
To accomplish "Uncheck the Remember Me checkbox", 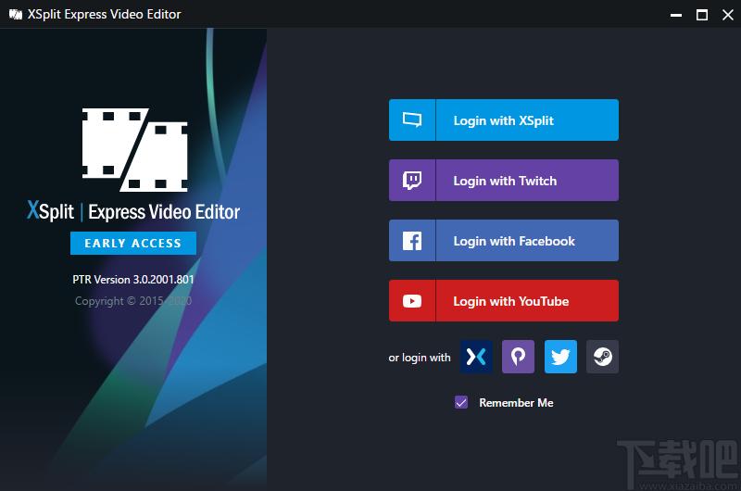I will coord(461,403).
